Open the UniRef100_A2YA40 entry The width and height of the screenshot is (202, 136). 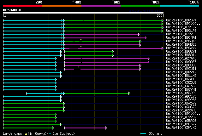click(x=181, y=58)
